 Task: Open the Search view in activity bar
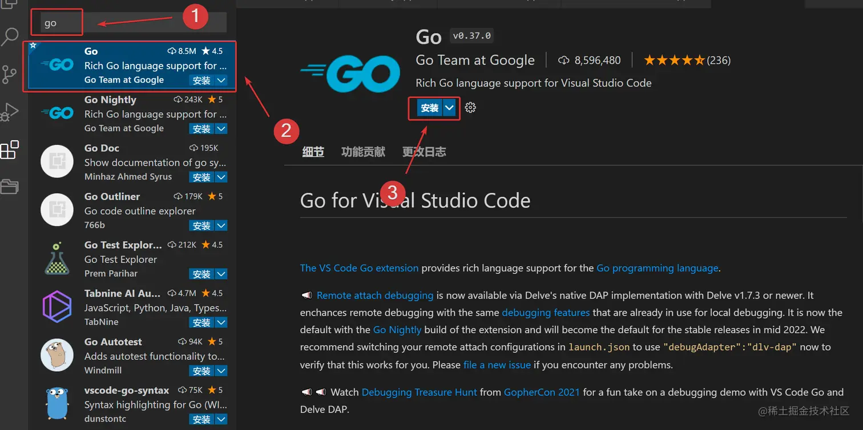click(x=10, y=37)
